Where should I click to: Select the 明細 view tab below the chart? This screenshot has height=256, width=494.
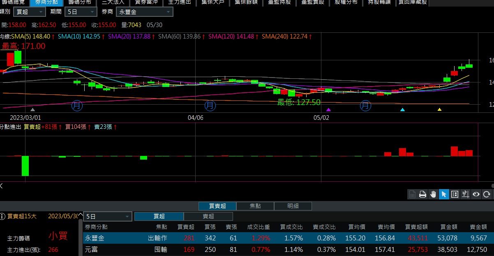(293, 206)
